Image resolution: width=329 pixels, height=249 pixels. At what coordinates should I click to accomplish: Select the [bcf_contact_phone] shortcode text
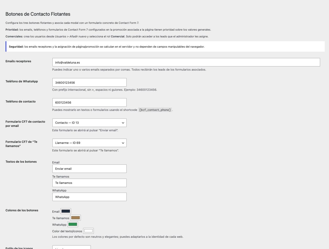[x=155, y=110]
